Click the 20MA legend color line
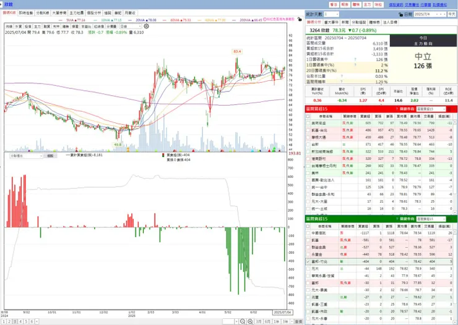The width and height of the screenshot is (458, 325). point(130,20)
